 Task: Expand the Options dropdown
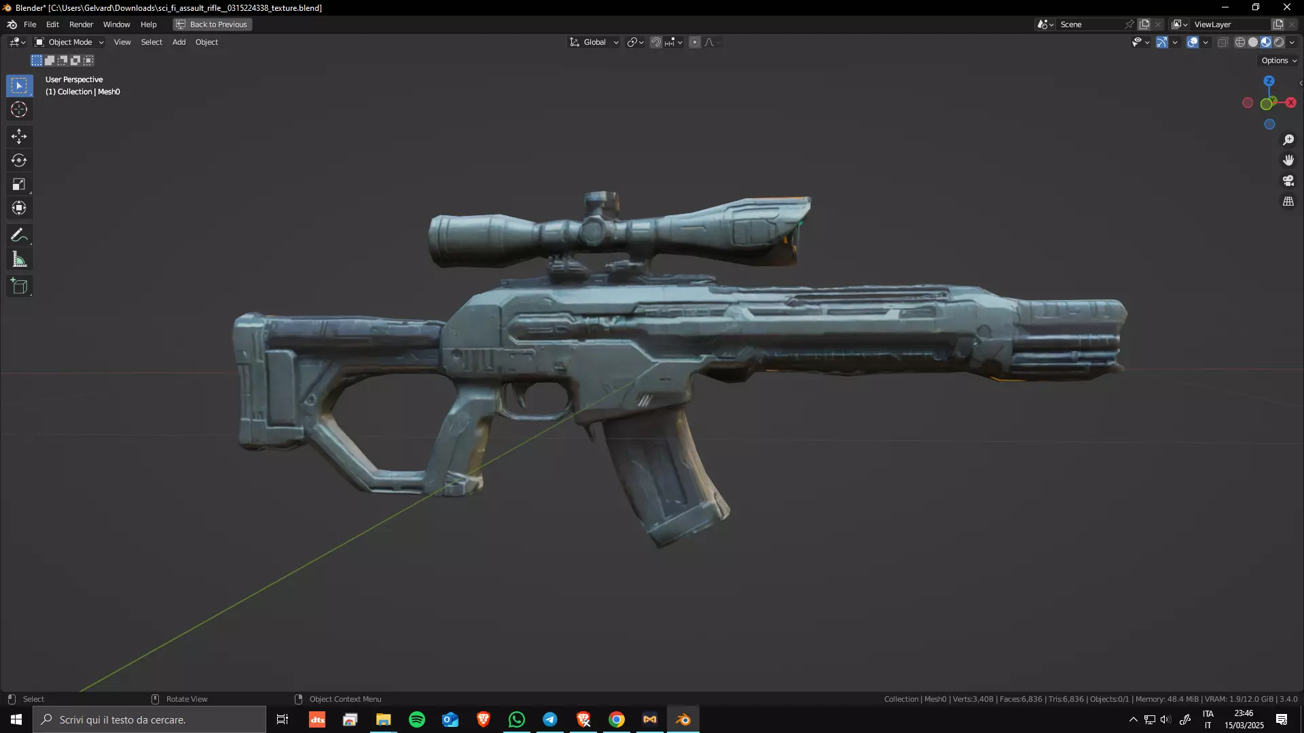1279,60
